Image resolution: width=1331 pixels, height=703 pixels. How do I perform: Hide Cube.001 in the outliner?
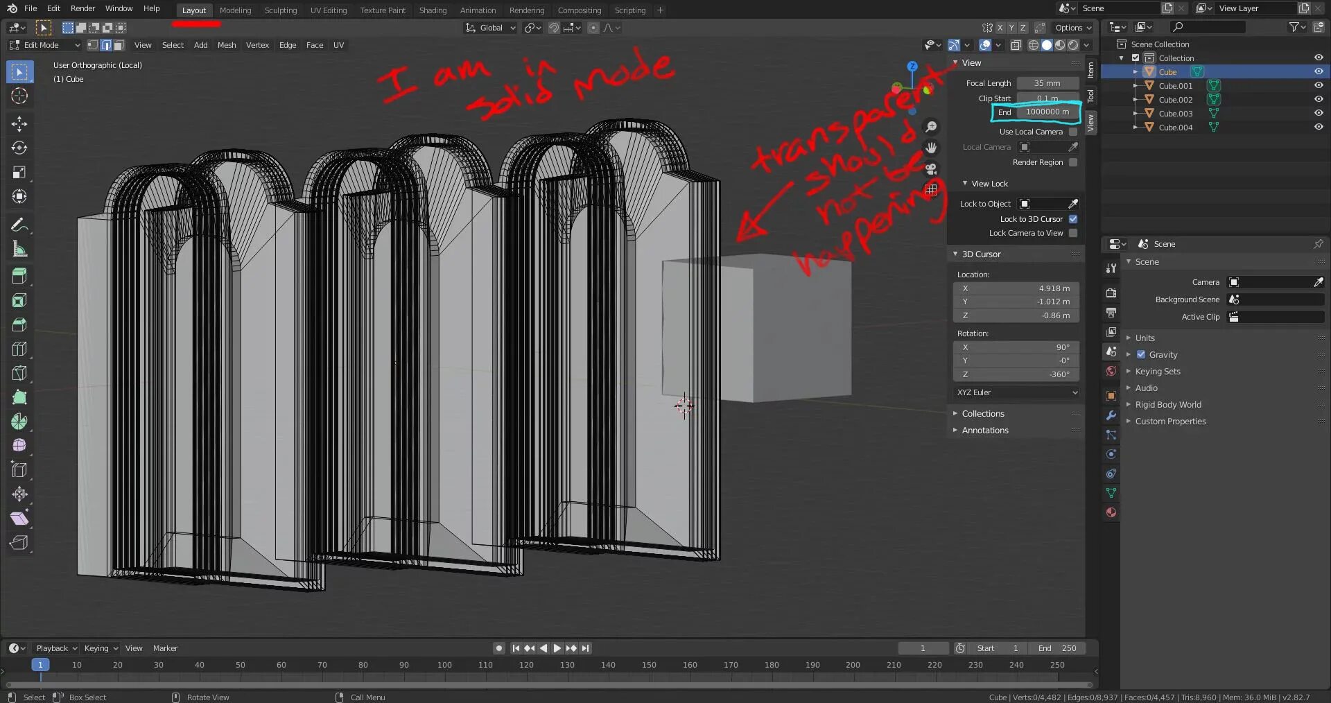point(1319,85)
